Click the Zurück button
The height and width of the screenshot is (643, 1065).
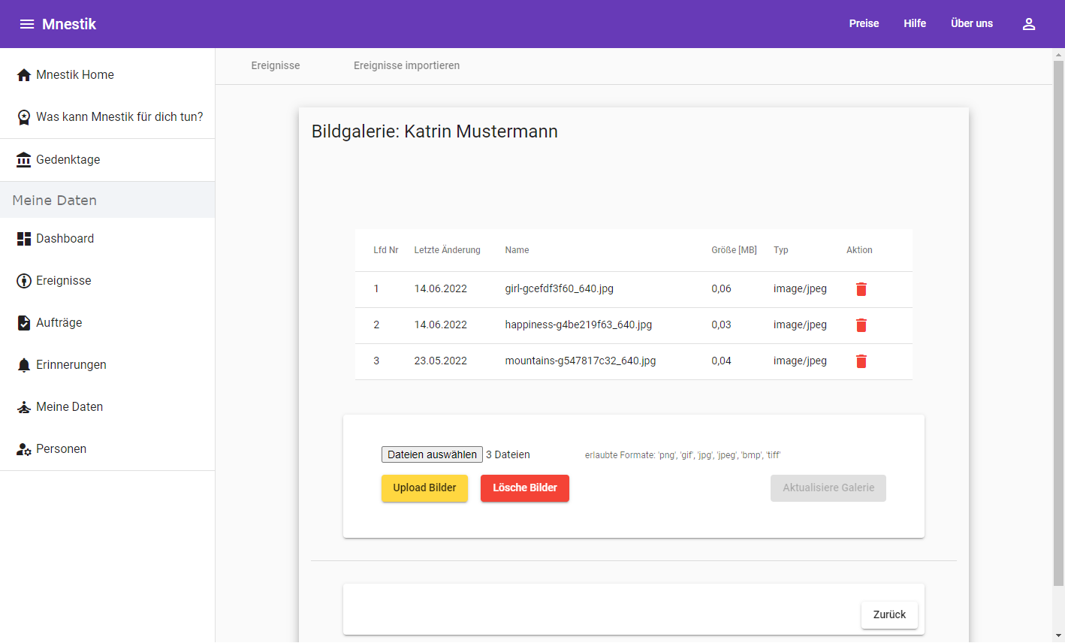(x=889, y=614)
